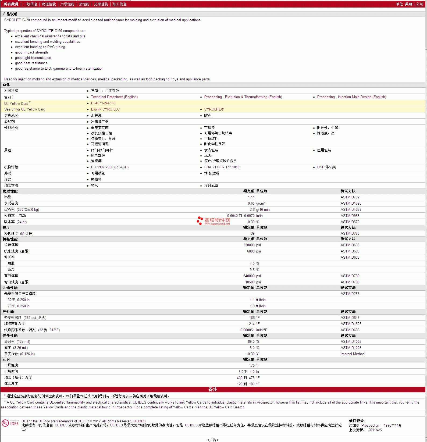Viewport: 427px width, 442px height.
Task: Click the '洛氏硬度 (M 计秤)' row label
Action: 19,233
